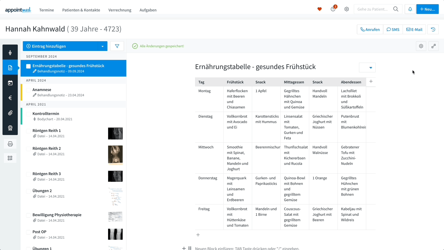
Task: Click the filter funnel icon
Action: tap(117, 46)
